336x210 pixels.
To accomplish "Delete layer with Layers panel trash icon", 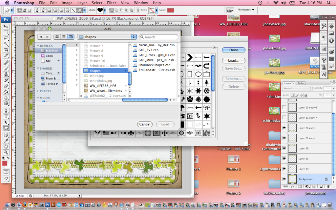I will pyautogui.click(x=328, y=186).
